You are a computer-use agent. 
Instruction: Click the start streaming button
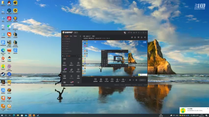(142, 80)
